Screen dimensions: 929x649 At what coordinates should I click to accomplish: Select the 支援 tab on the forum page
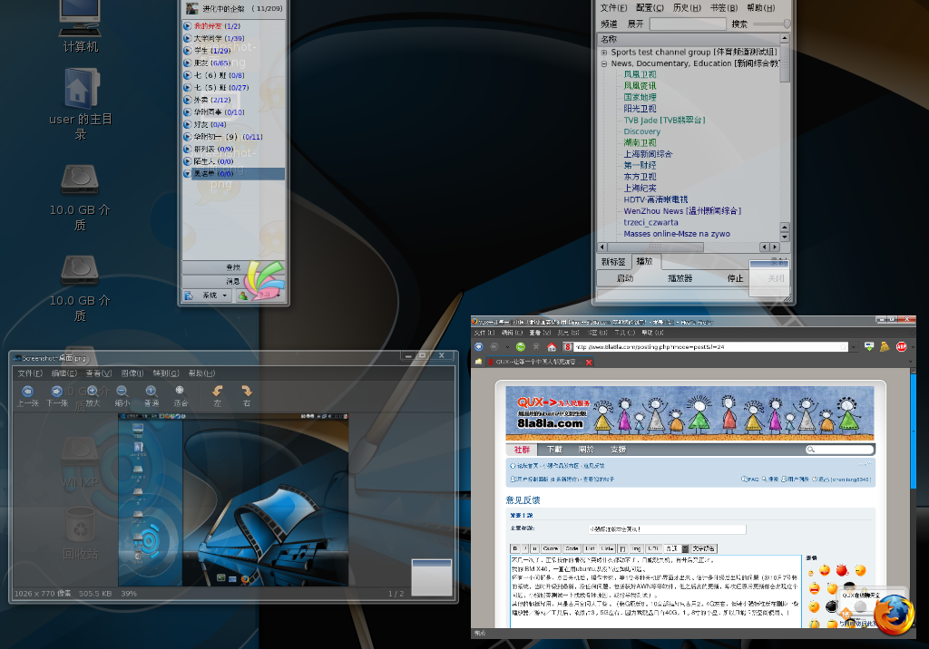click(x=618, y=450)
